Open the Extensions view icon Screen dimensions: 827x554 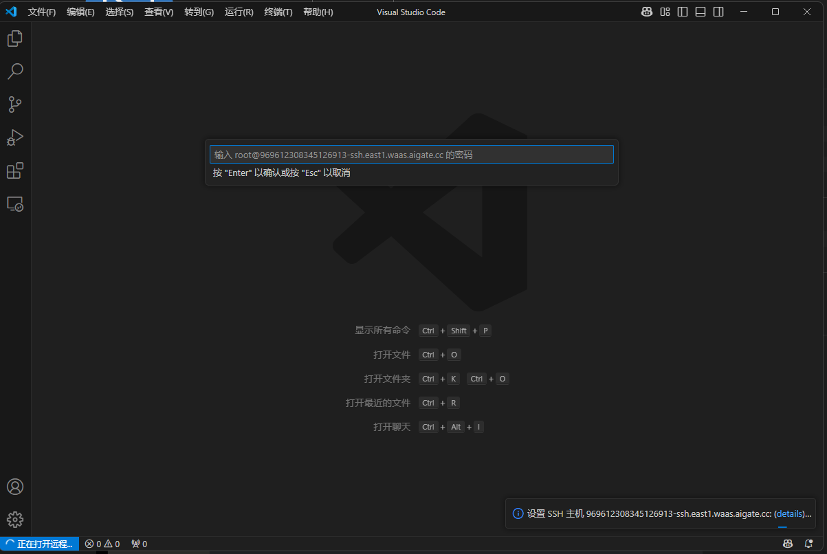[x=15, y=170]
